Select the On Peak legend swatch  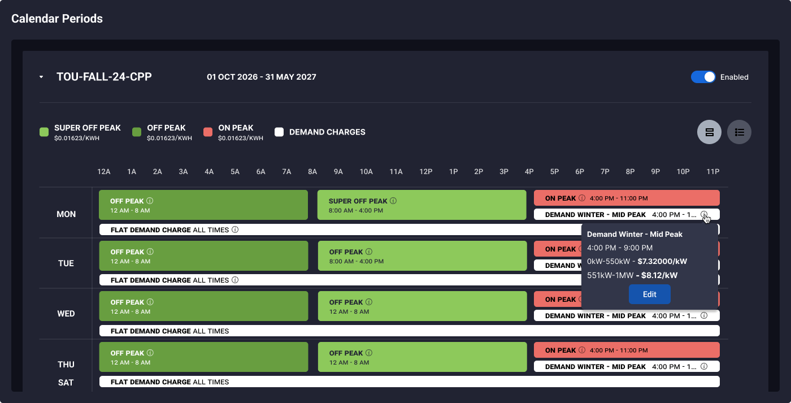(x=208, y=132)
